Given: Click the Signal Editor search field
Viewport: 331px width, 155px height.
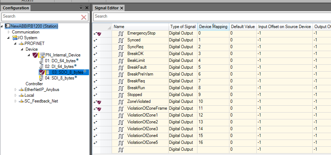Looking at the screenshot, I should click(212, 17).
